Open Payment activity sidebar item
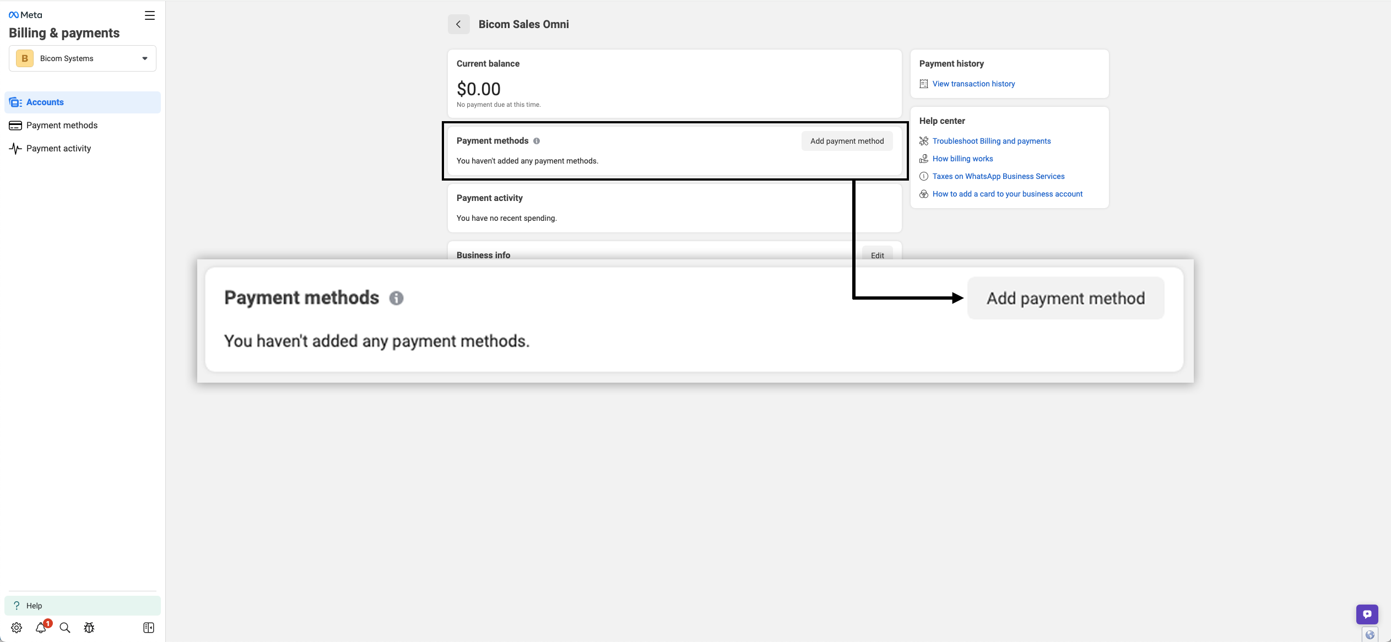This screenshot has height=642, width=1391. [x=58, y=149]
